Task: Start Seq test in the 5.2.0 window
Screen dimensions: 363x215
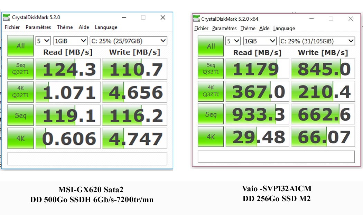Action: click(20, 115)
